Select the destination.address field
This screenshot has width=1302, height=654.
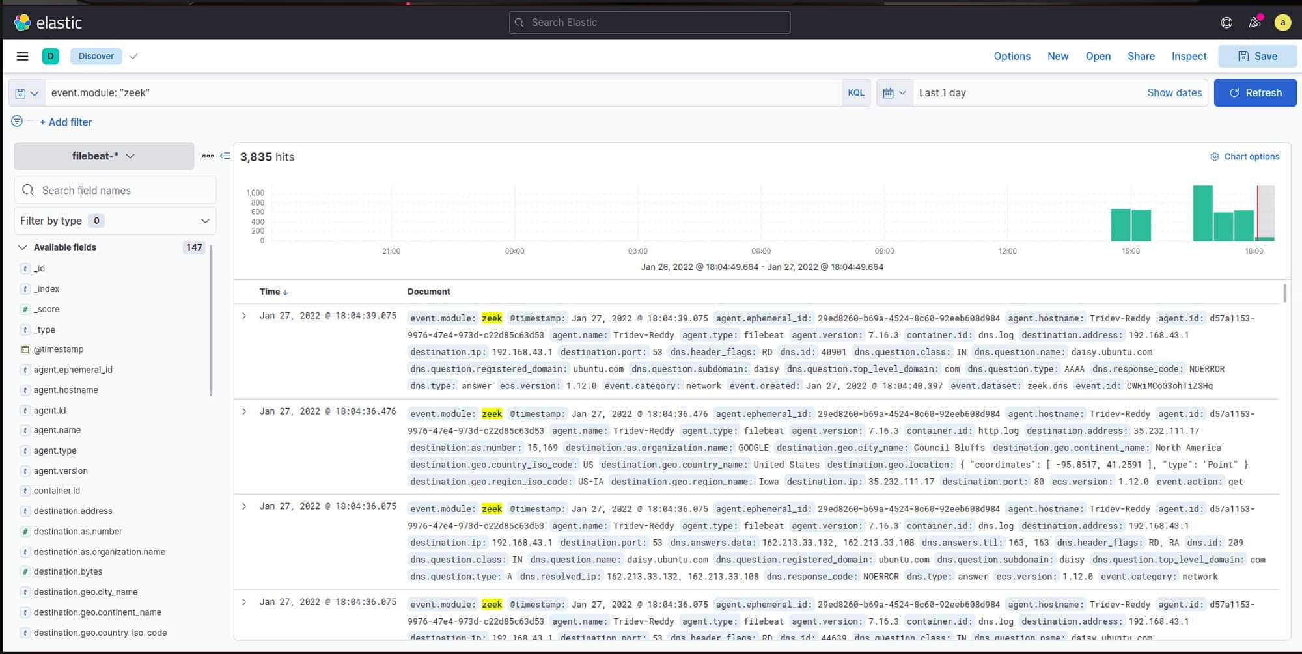click(x=73, y=511)
